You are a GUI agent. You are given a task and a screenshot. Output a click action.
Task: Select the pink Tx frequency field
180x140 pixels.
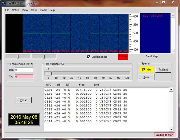click(24, 77)
